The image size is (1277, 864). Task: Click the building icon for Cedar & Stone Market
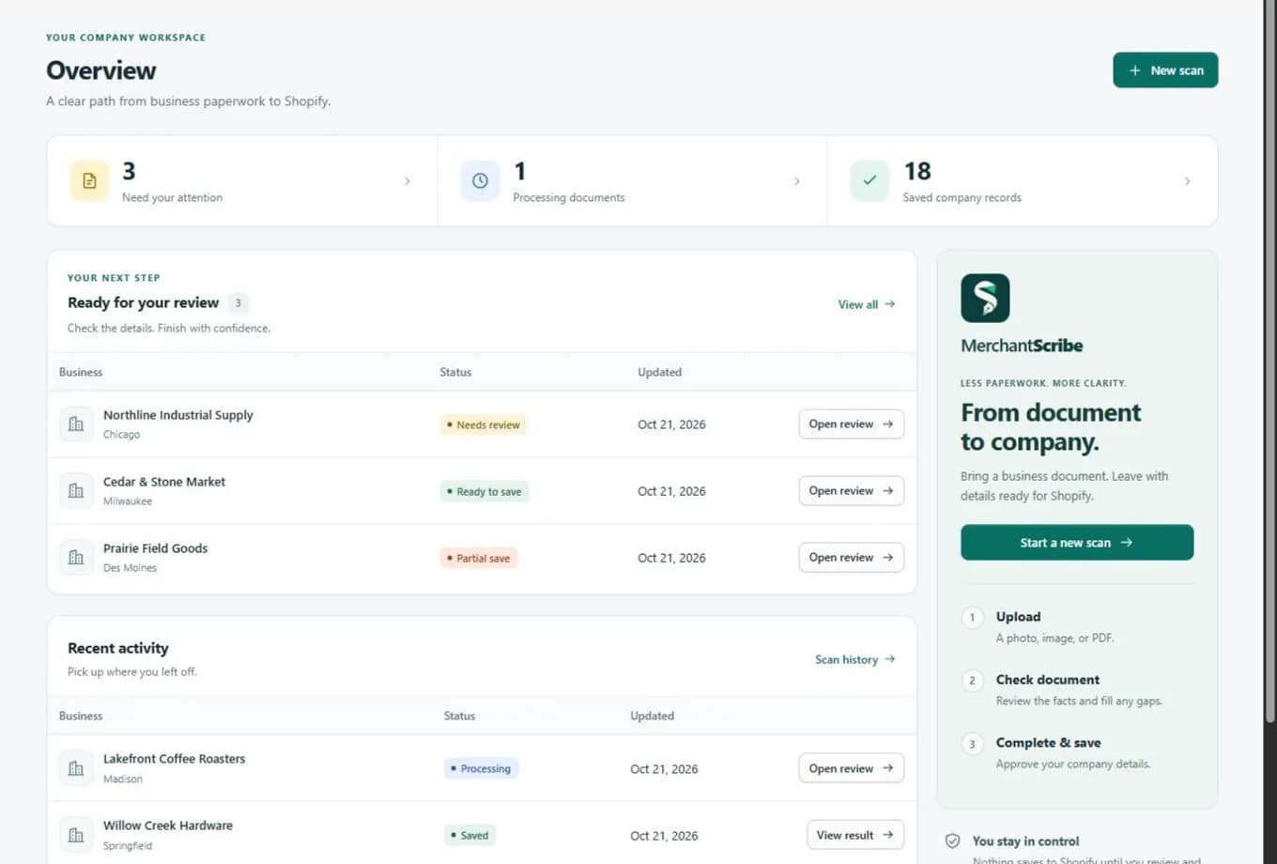click(76, 490)
